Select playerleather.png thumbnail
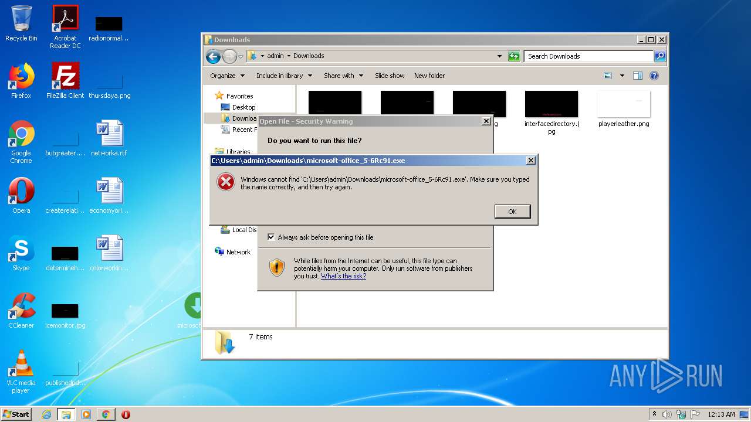 (x=624, y=110)
